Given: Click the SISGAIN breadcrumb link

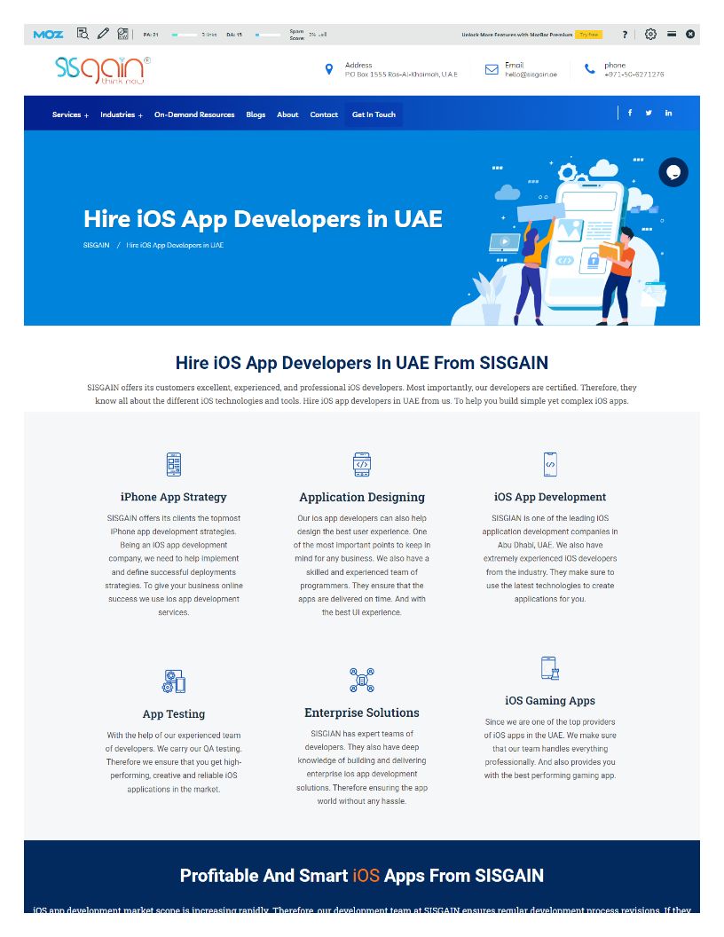Looking at the screenshot, I should pos(96,245).
